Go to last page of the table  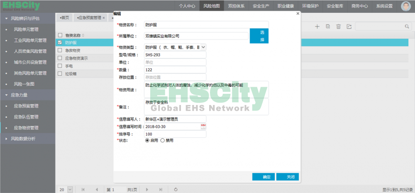[x=161, y=190]
